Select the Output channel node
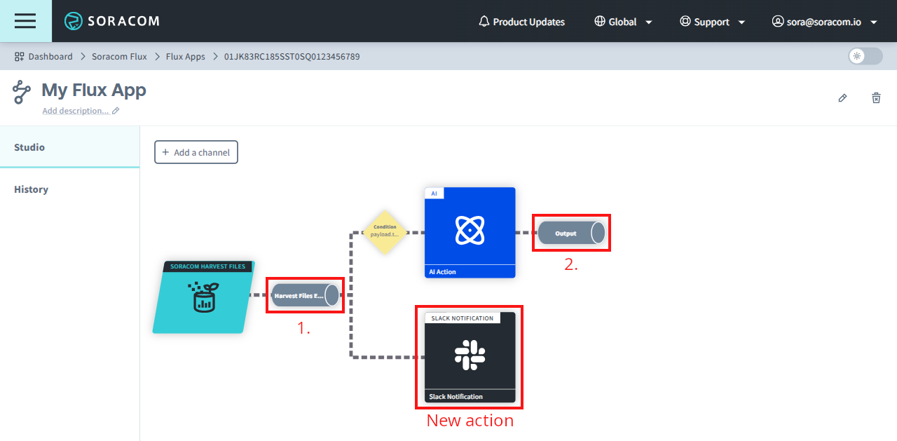Screen dimensions: 897x441 [x=570, y=233]
